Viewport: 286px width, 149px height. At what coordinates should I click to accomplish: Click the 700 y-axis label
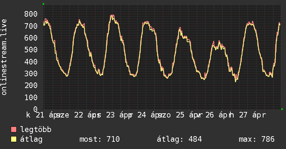[x=31, y=26]
